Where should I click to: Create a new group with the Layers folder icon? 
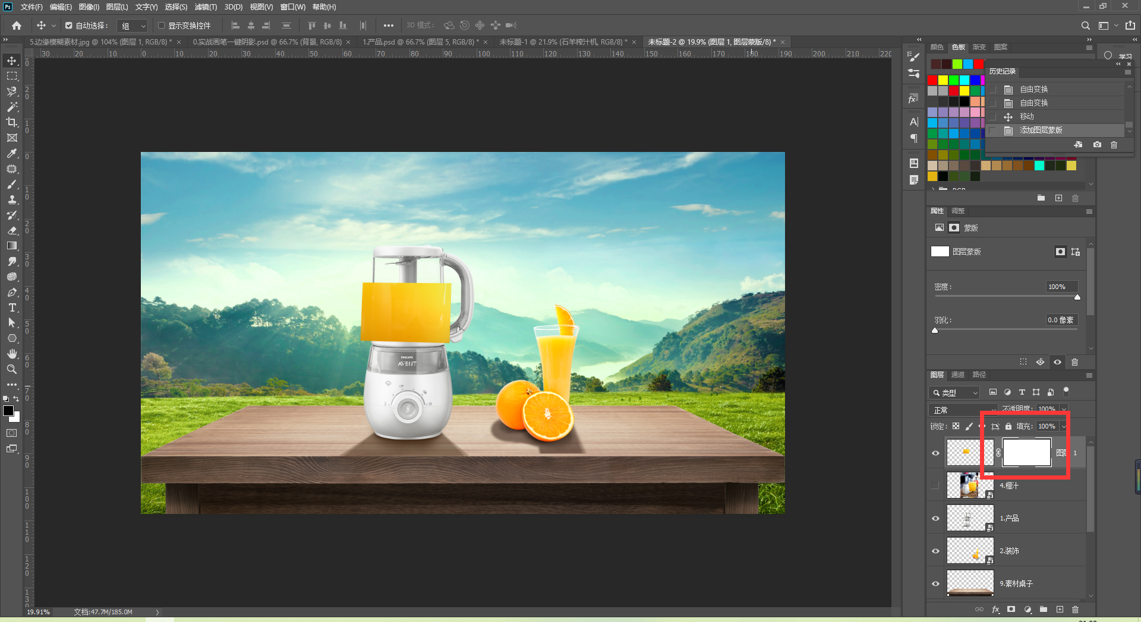1044,610
